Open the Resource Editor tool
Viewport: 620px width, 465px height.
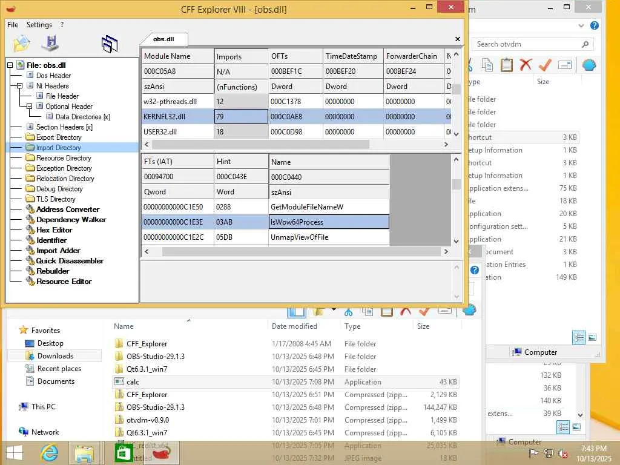(64, 281)
